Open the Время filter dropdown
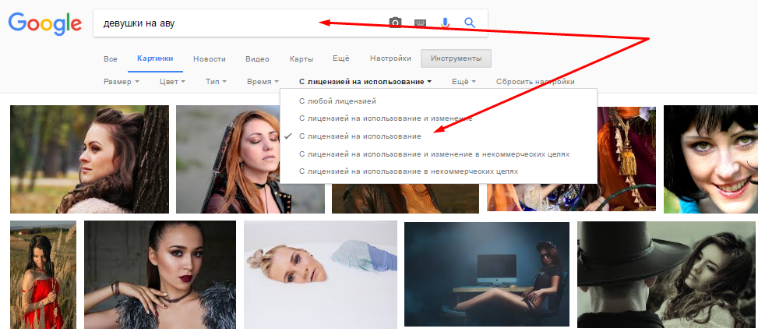 [263, 82]
